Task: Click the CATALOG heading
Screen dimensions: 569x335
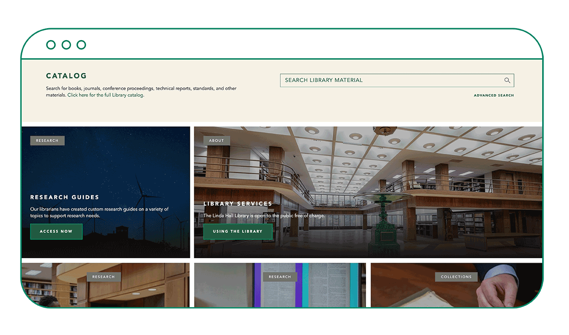Action: [x=66, y=76]
